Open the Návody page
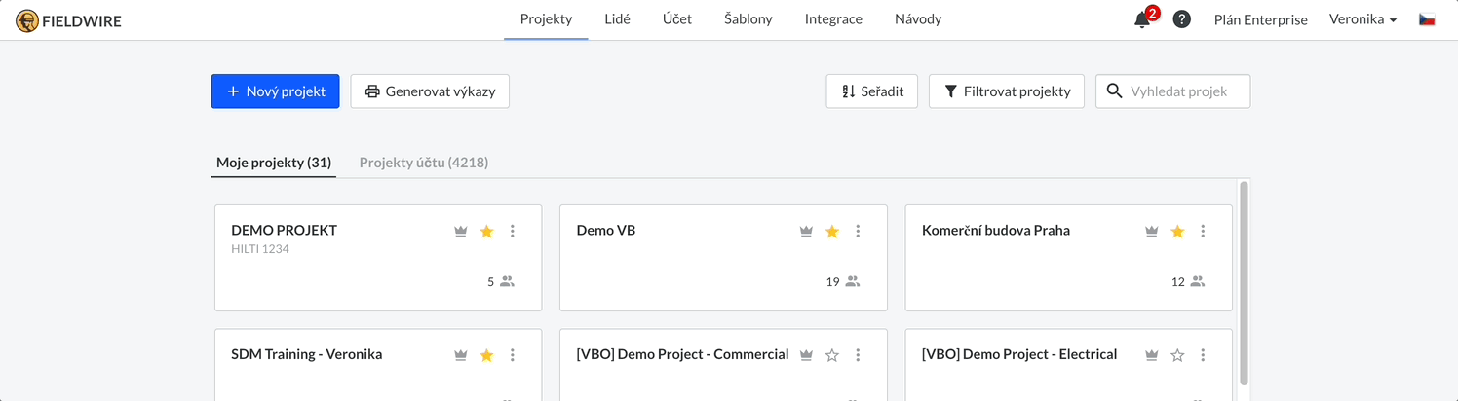 (x=918, y=19)
